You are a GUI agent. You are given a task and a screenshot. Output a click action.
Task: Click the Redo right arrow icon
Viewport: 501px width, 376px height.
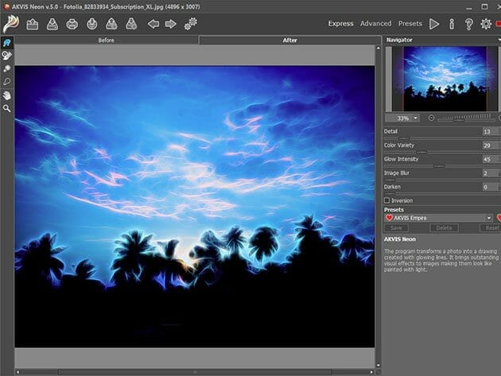(x=171, y=24)
